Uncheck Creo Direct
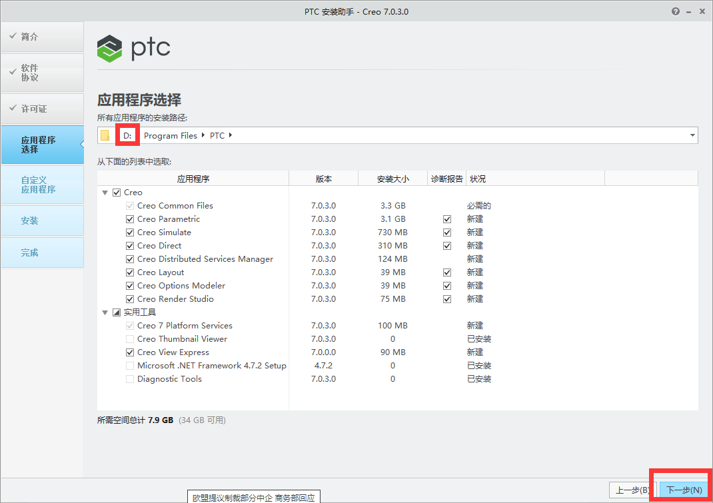 coord(129,245)
